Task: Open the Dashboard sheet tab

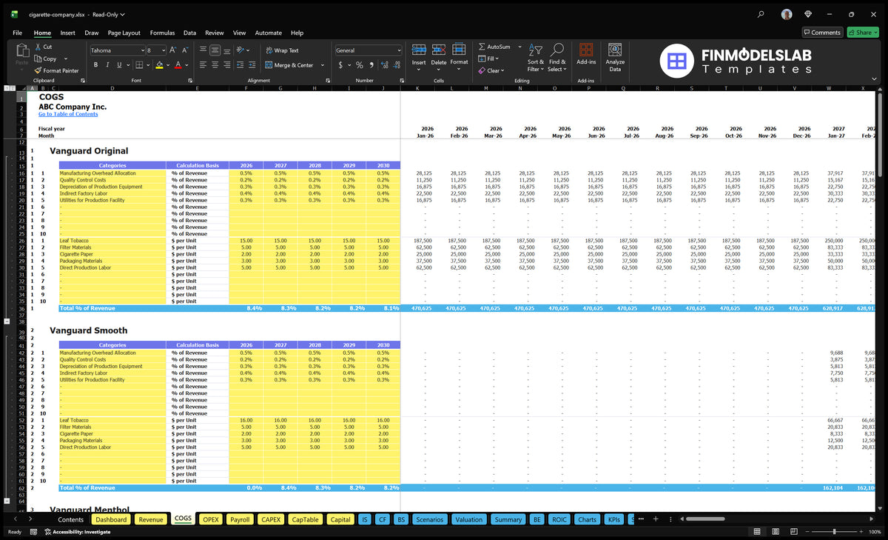Action: coord(111,519)
